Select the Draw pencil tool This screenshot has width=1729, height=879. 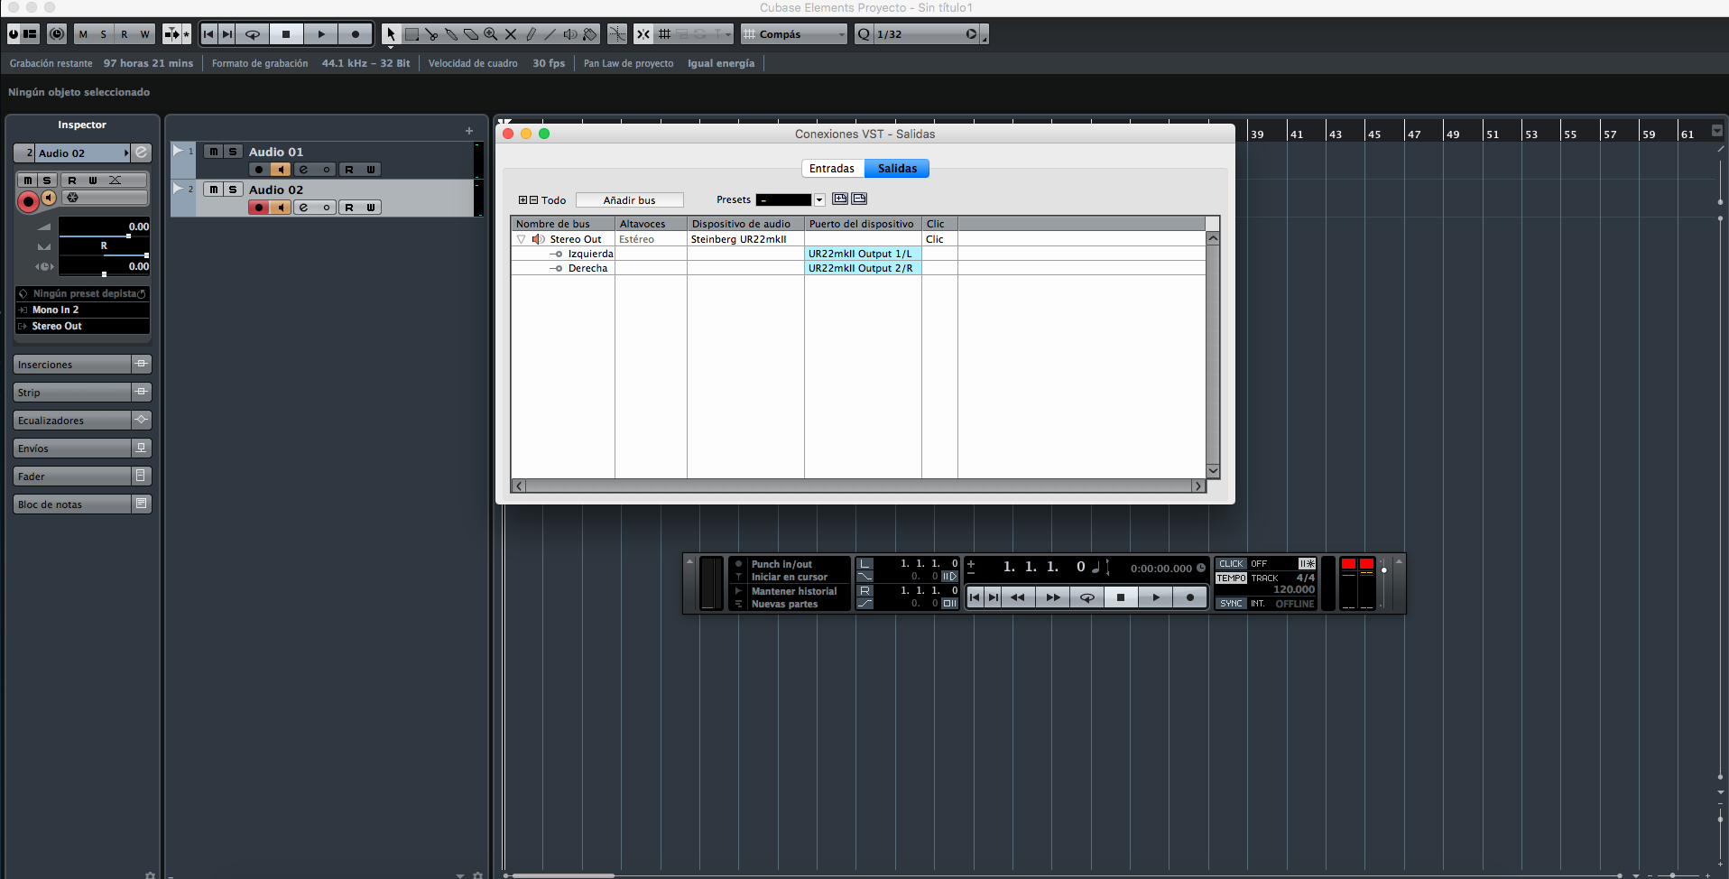coord(531,34)
